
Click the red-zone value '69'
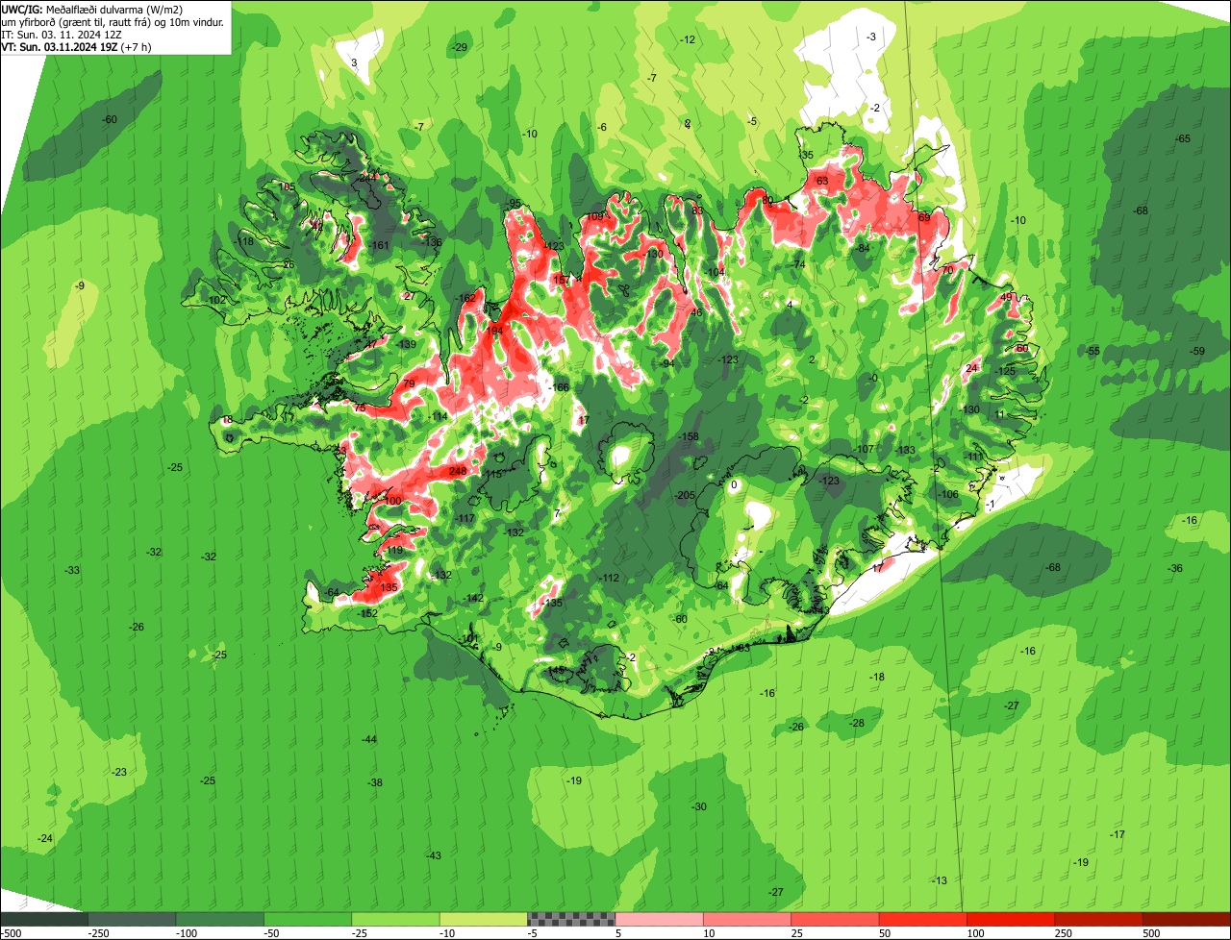tap(924, 217)
